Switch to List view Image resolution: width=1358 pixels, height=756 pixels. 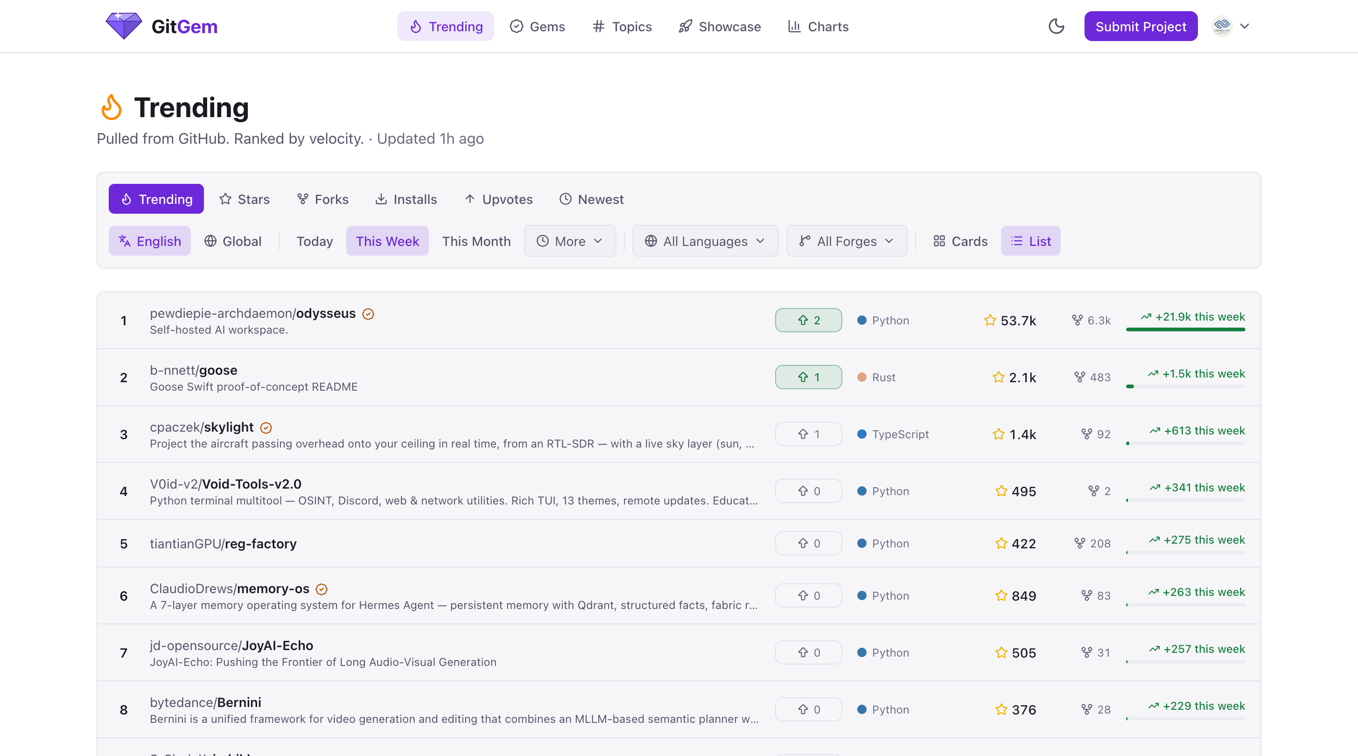pos(1030,241)
